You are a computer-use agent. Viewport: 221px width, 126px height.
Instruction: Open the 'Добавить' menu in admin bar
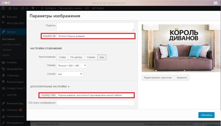click(x=48, y=8)
